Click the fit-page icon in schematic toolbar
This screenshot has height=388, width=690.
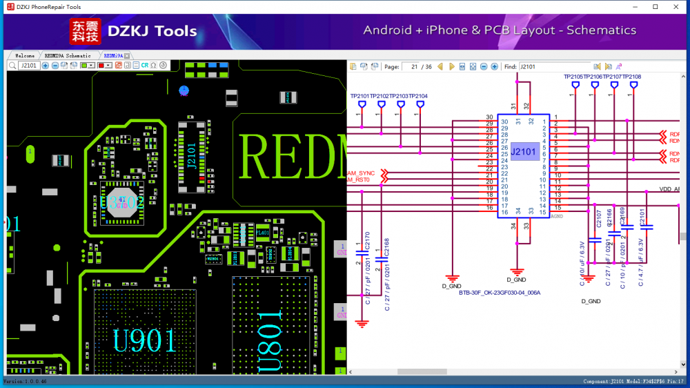coord(473,67)
